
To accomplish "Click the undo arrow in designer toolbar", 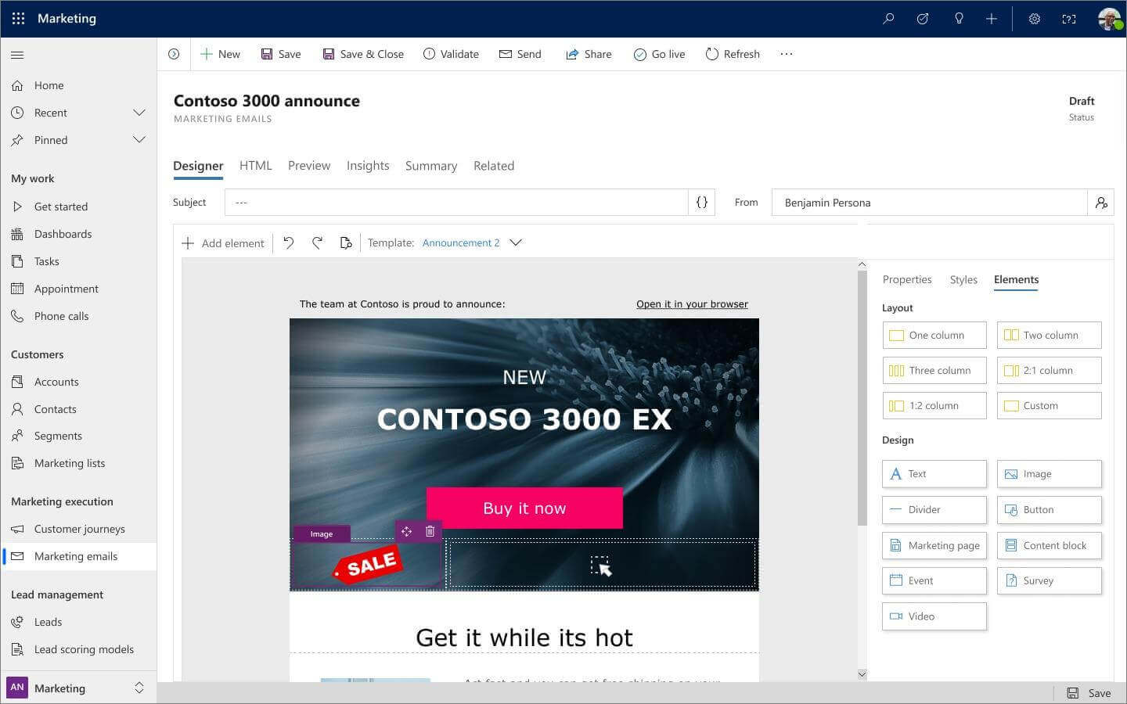I will coord(289,243).
